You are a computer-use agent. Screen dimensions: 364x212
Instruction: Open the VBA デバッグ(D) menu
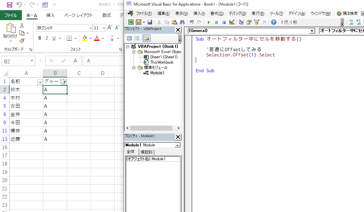click(x=237, y=14)
